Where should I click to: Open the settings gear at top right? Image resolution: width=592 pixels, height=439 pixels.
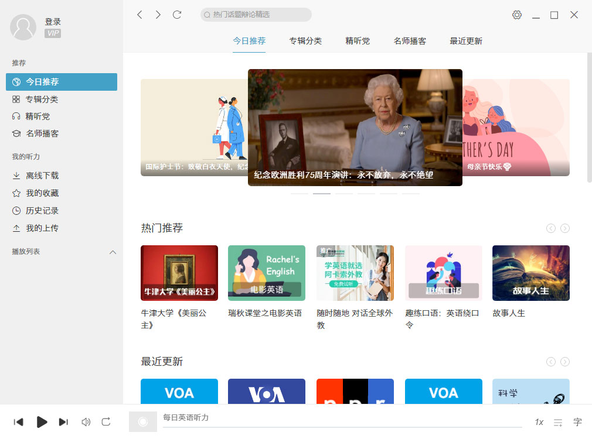pyautogui.click(x=516, y=15)
